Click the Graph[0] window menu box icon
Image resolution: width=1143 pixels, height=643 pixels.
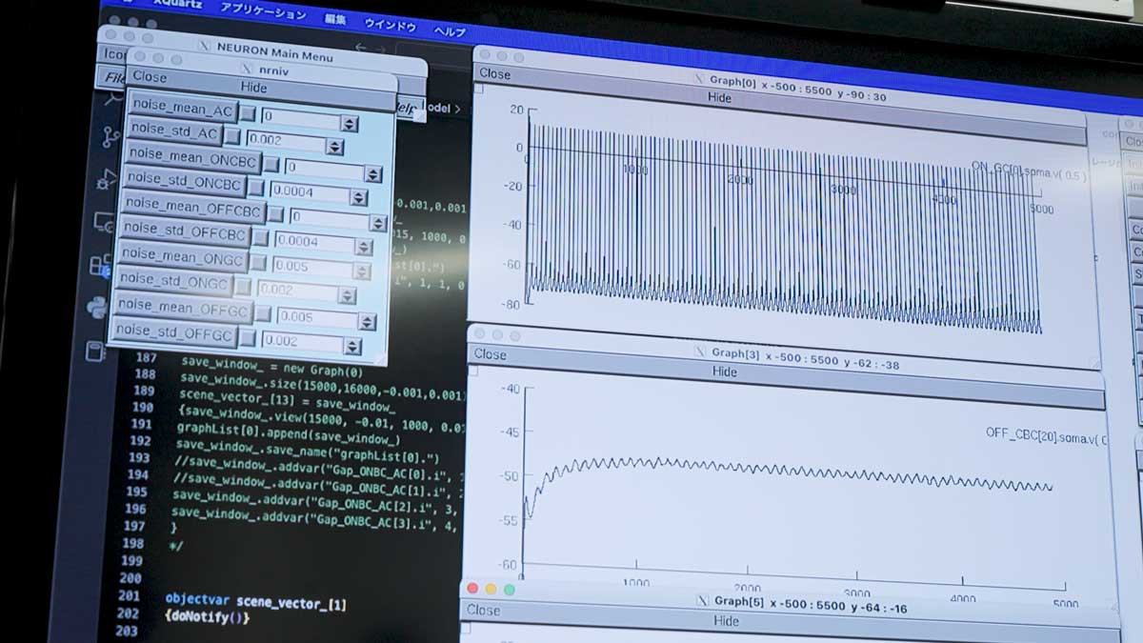[x=479, y=90]
